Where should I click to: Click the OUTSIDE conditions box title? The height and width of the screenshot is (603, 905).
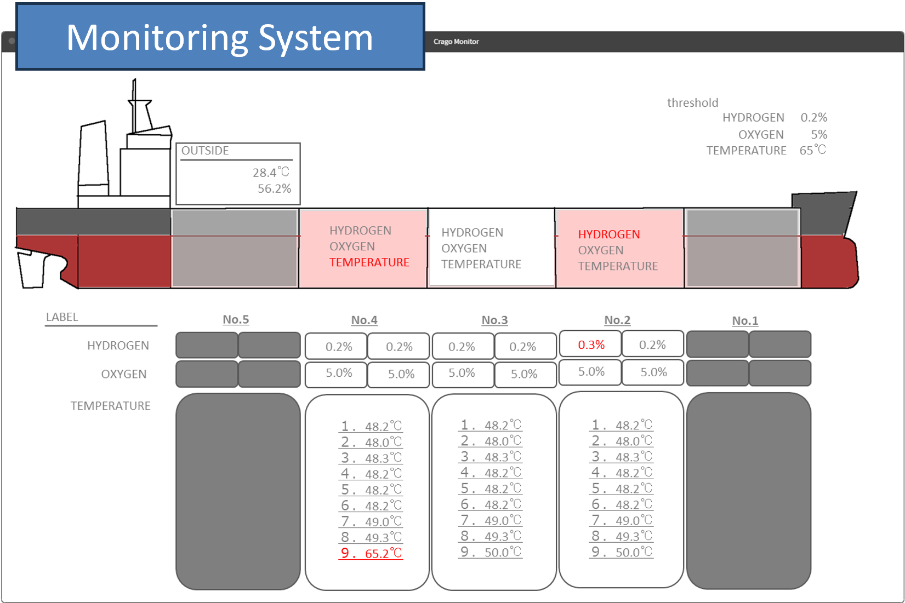[205, 151]
